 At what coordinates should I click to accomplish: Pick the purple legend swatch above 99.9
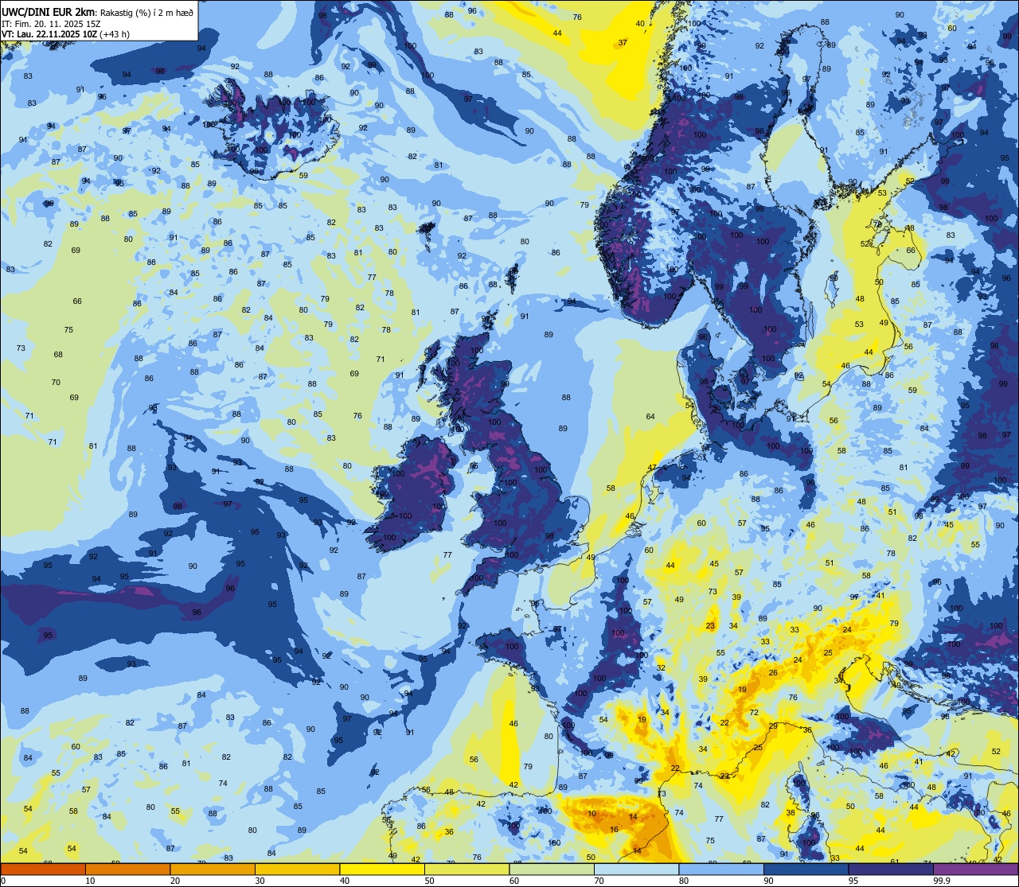[x=975, y=869]
